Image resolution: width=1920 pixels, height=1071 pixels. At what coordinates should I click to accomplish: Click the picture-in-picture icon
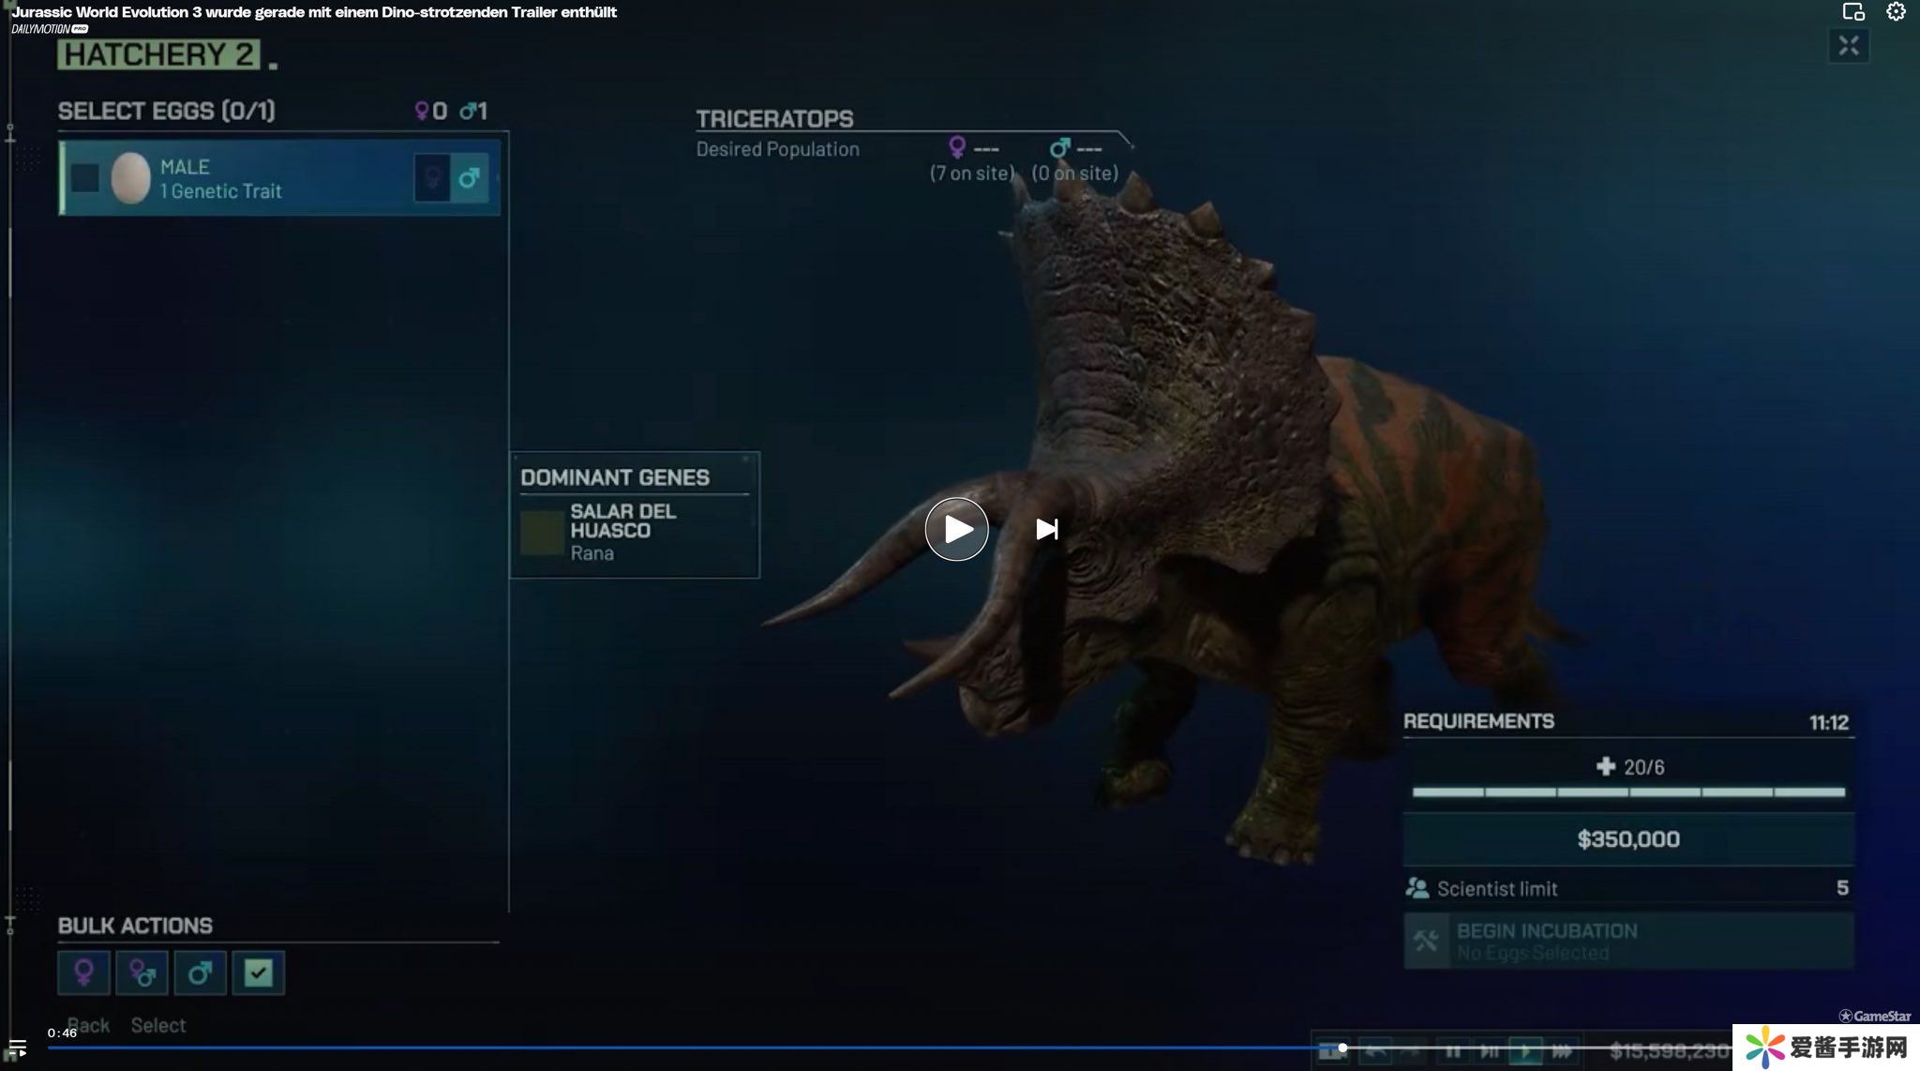(1852, 12)
